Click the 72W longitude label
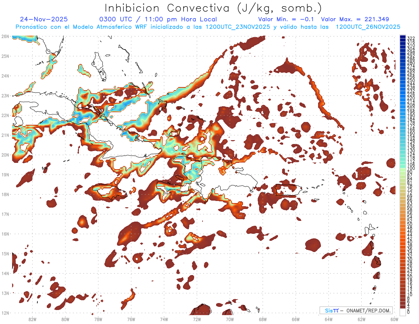Screen dimensions: 419x324 [197, 319]
